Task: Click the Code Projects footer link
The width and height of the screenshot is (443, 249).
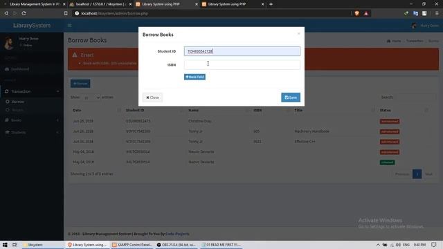Action: 177,234
